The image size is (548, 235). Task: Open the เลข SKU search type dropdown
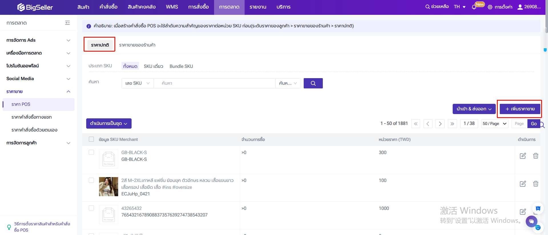[137, 83]
